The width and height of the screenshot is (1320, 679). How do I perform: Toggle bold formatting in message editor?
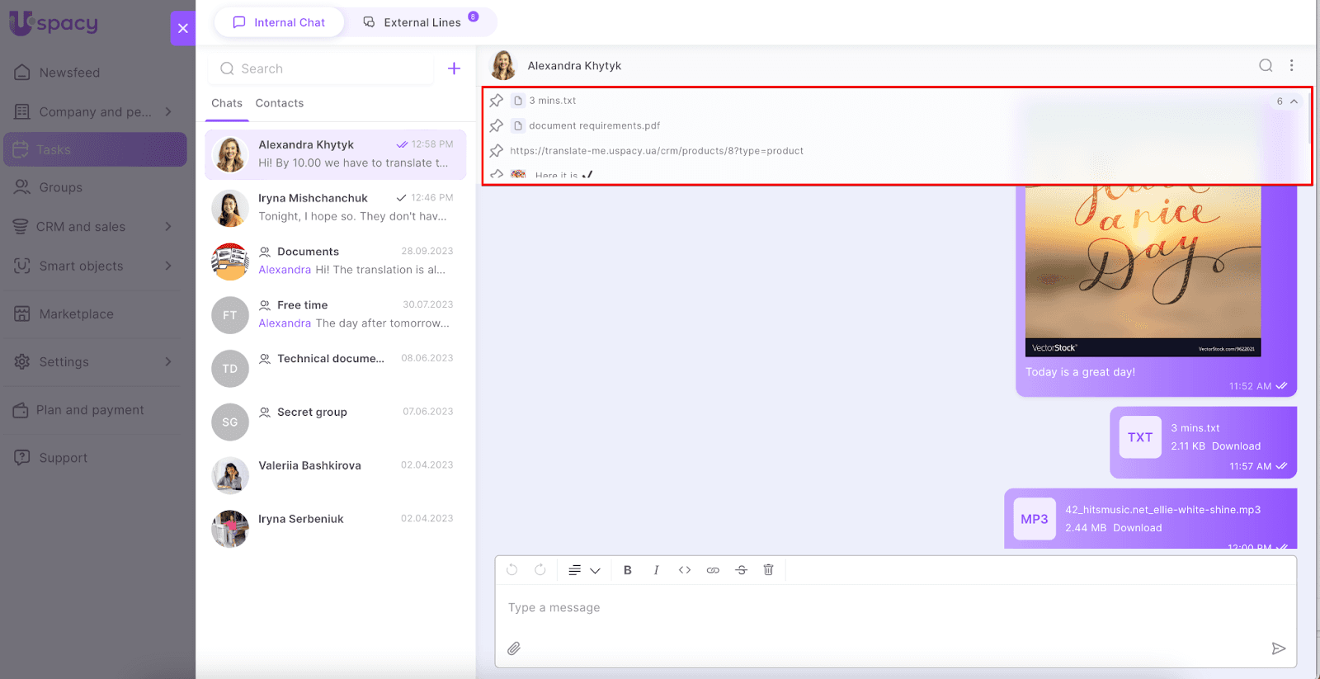pyautogui.click(x=628, y=570)
